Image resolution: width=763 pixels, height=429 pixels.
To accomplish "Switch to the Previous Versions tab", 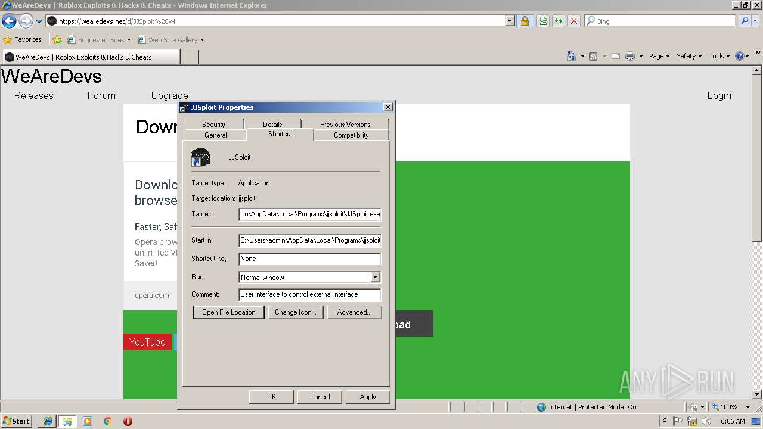I will click(x=345, y=124).
